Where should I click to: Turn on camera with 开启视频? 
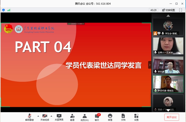tap(45, 117)
